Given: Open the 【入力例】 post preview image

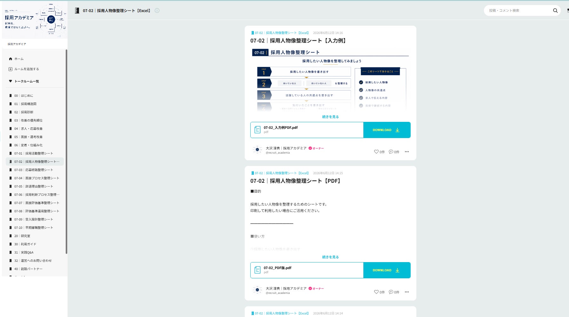Looking at the screenshot, I should [x=330, y=80].
